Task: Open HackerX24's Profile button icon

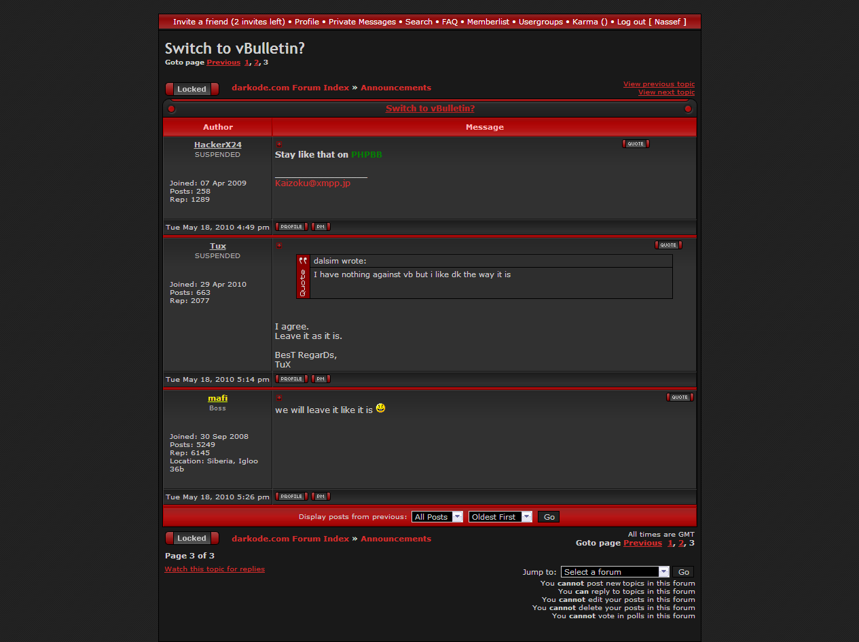Action: pyautogui.click(x=291, y=227)
